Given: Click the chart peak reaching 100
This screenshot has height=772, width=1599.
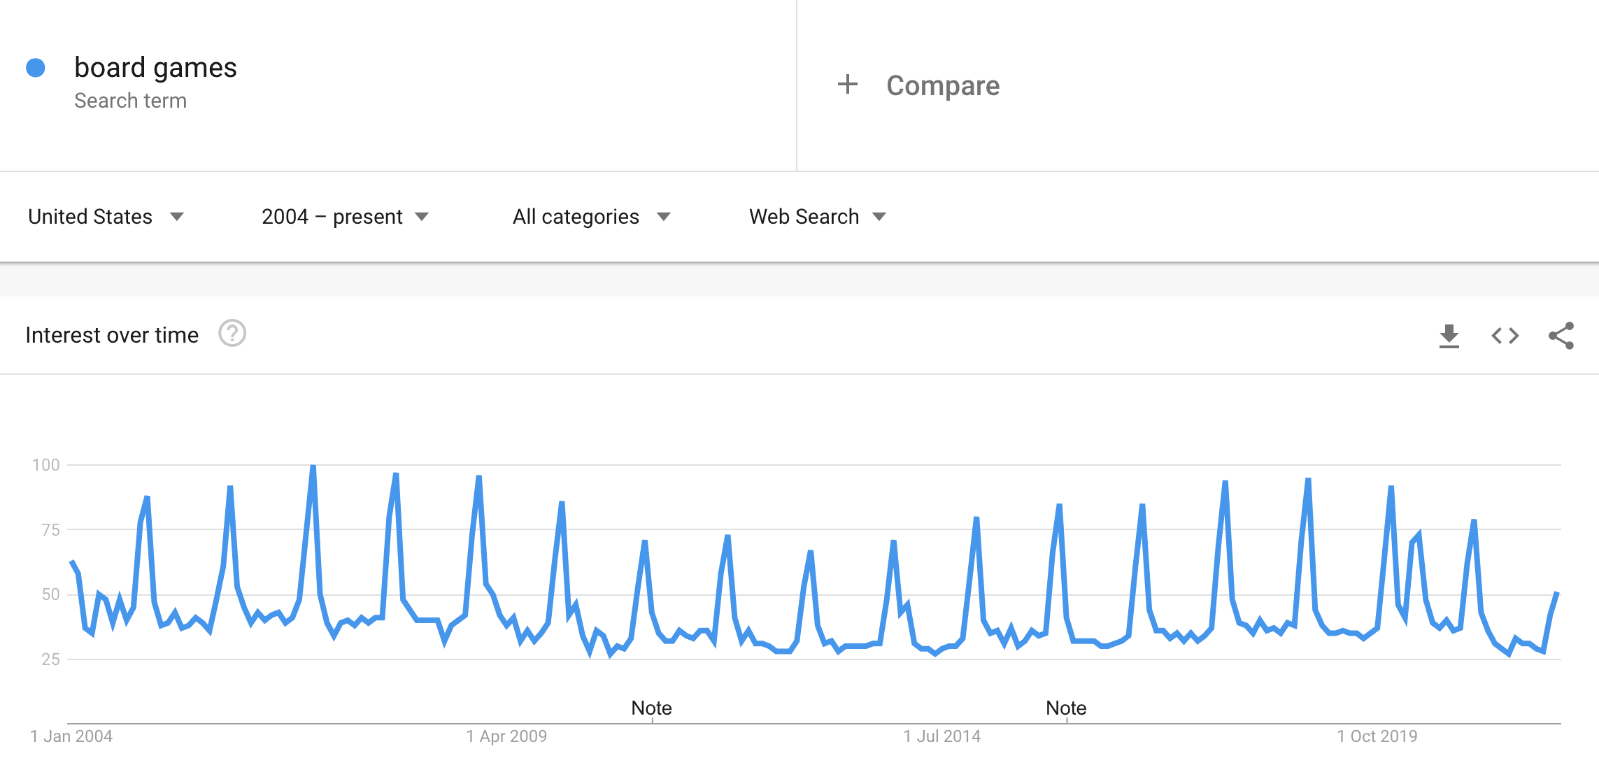Looking at the screenshot, I should tap(313, 467).
